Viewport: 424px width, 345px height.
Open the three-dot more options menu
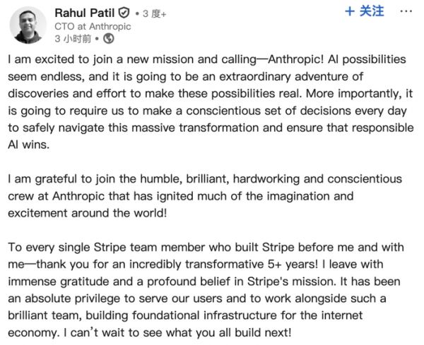click(x=406, y=11)
